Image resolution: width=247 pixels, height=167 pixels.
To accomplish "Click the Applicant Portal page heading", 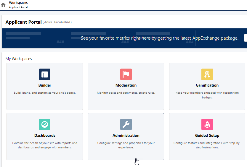I will click(23, 22).
